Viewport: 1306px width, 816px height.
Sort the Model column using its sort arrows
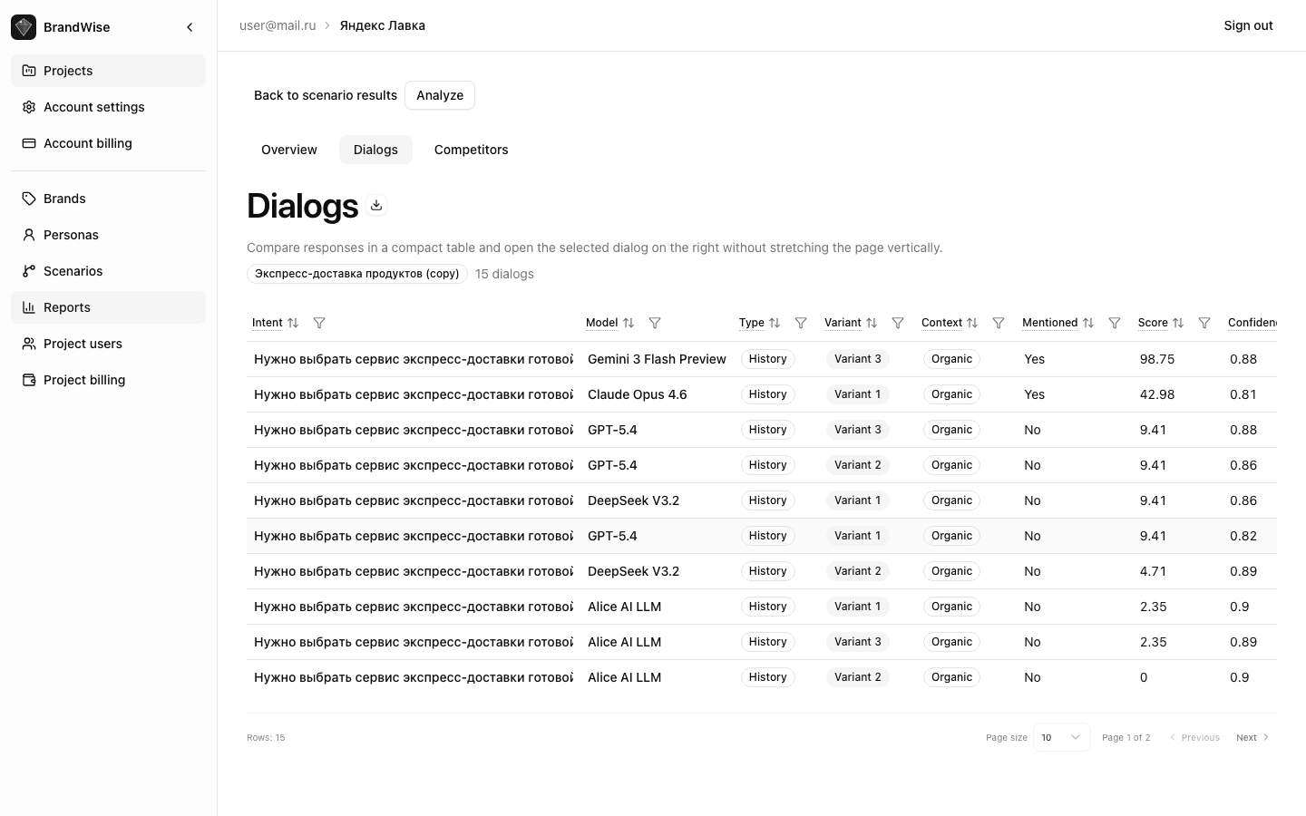[x=629, y=323]
